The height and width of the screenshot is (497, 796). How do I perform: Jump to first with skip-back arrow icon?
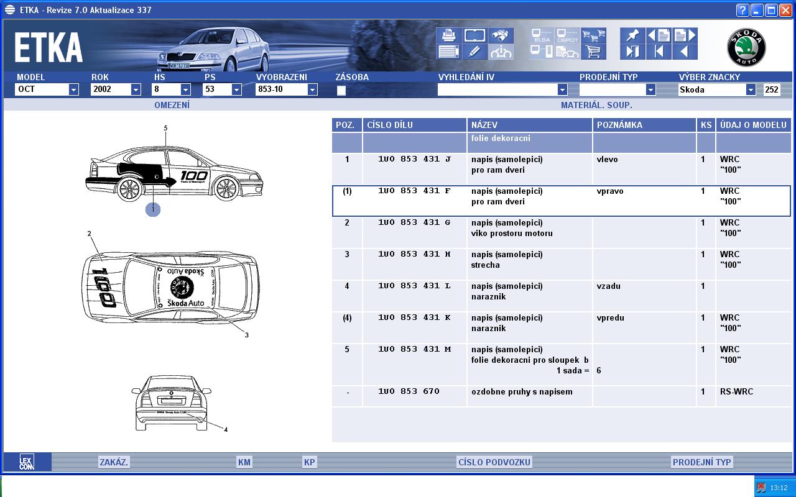point(659,52)
